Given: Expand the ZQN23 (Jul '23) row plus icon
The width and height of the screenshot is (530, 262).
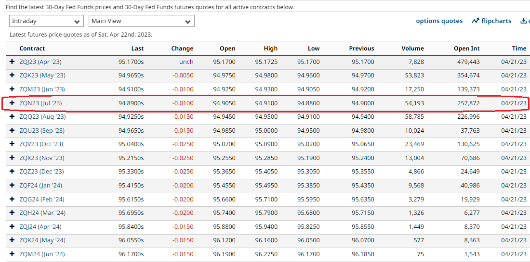Looking at the screenshot, I should tap(12, 103).
